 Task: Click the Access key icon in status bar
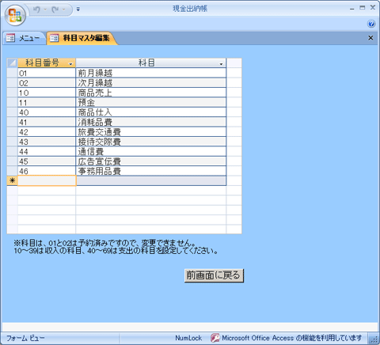pos(215,338)
